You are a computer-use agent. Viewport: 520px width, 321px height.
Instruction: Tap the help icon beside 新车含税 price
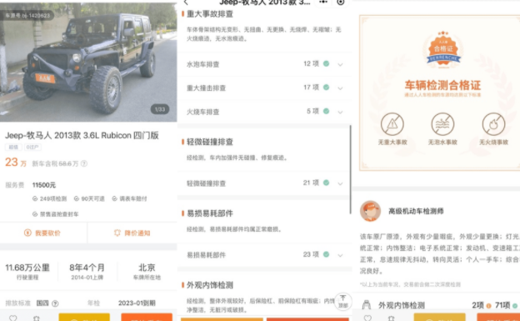[x=84, y=163]
